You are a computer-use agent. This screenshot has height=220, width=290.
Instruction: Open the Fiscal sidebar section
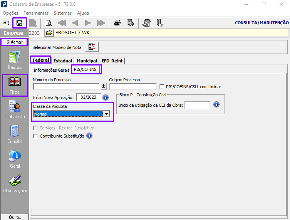pyautogui.click(x=15, y=85)
